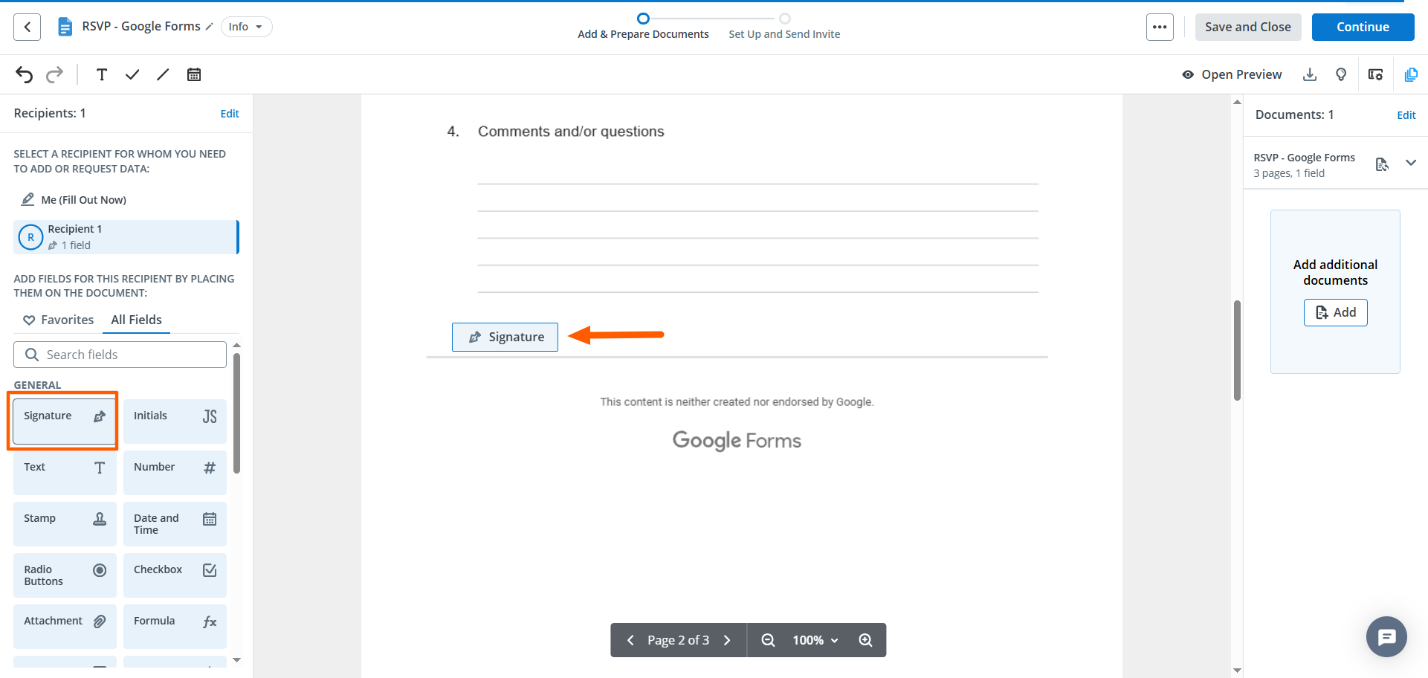Open the Info dropdown
The width and height of the screenshot is (1428, 678).
point(246,26)
